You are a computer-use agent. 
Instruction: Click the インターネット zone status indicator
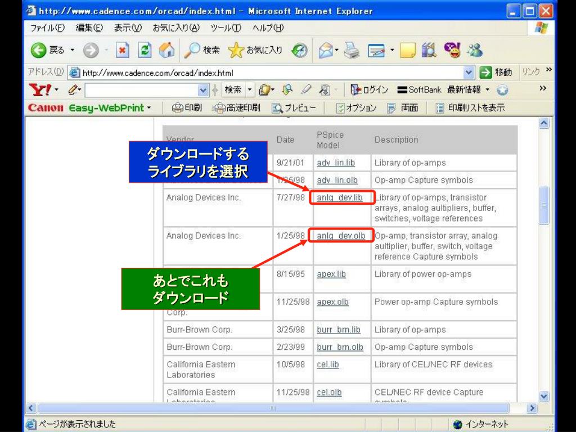point(481,424)
